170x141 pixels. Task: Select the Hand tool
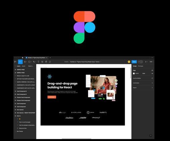coord(46,62)
